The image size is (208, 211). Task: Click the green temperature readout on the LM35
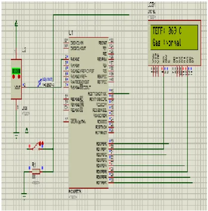pyautogui.click(x=16, y=71)
